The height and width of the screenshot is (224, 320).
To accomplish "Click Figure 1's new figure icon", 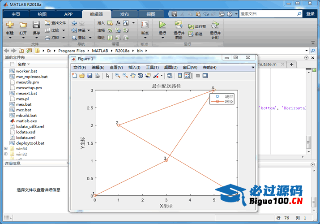I will point(75,76).
